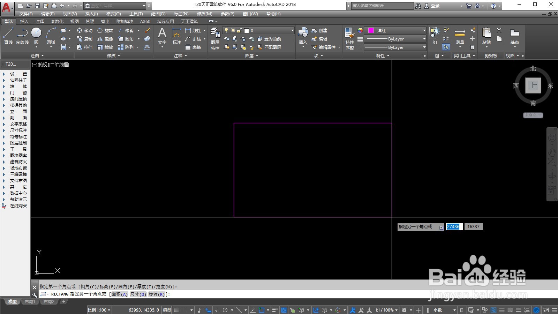Switch to the 注释 ribbon tab
Image resolution: width=558 pixels, height=314 pixels.
[40, 22]
